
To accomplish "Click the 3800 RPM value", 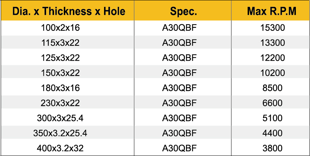I will tap(272, 148).
